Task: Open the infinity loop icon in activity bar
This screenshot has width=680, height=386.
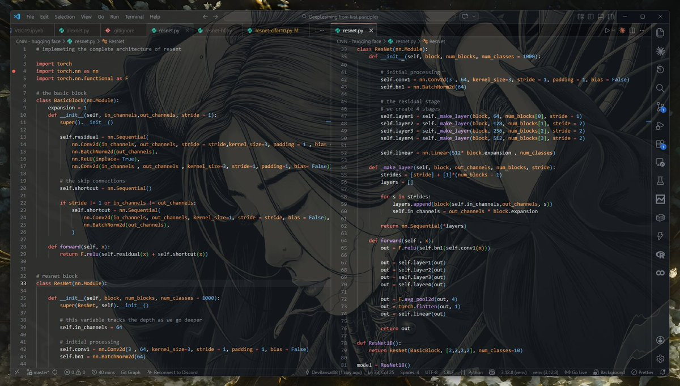Action: 660,273
